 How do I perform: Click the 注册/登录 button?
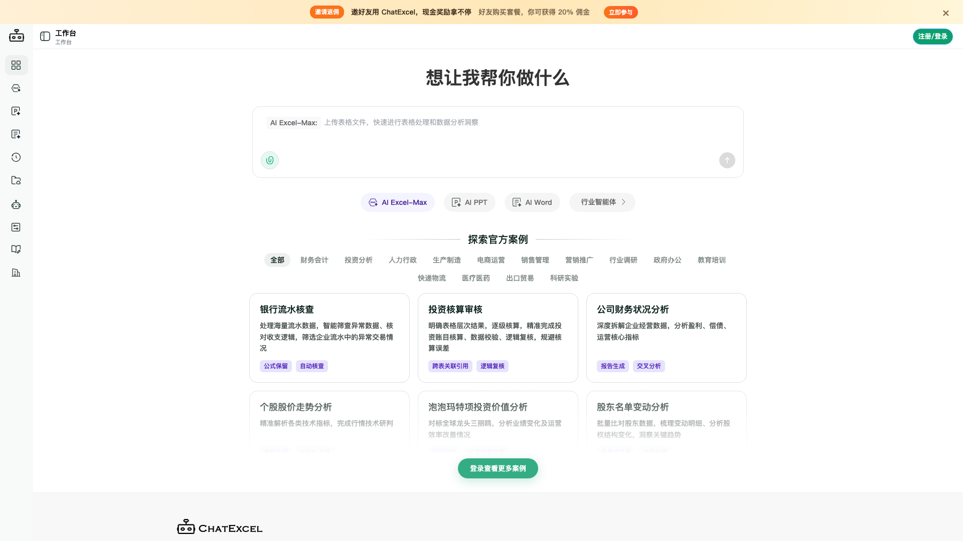pos(933,37)
